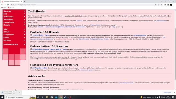Open Wiki in the sidebar menu

coord(5,29)
